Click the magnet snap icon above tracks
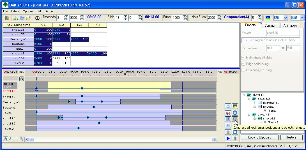The height and width of the screenshot is (150, 306). [x=22, y=79]
